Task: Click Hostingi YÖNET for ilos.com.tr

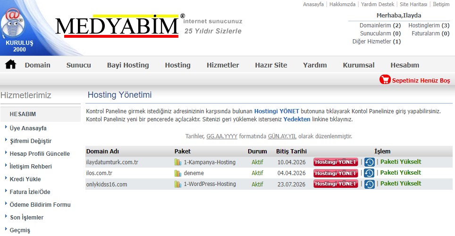Action: (336, 173)
